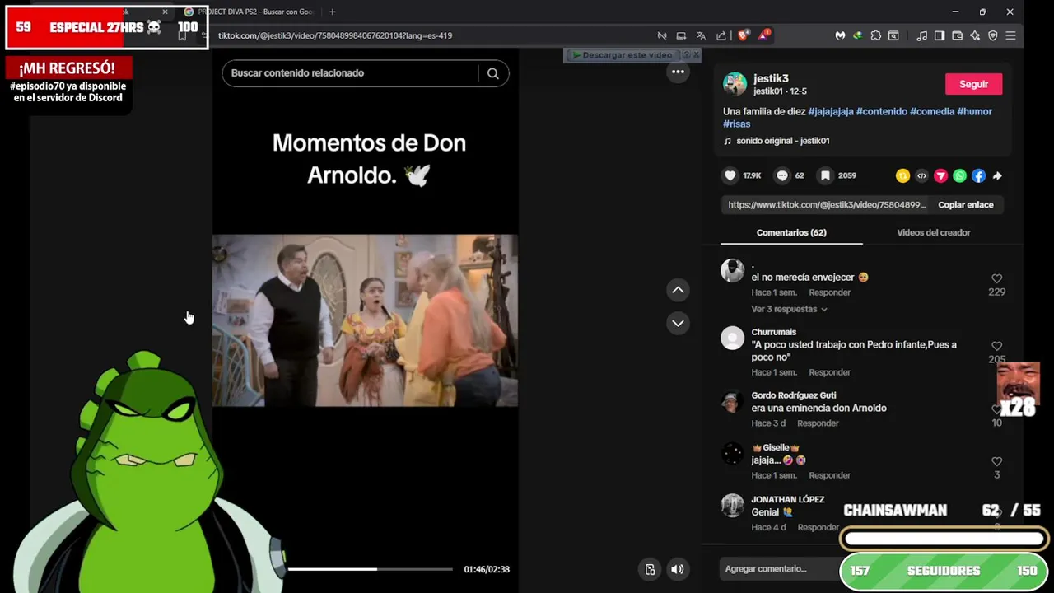Open hashtag #risas
The image size is (1054, 593).
[737, 124]
